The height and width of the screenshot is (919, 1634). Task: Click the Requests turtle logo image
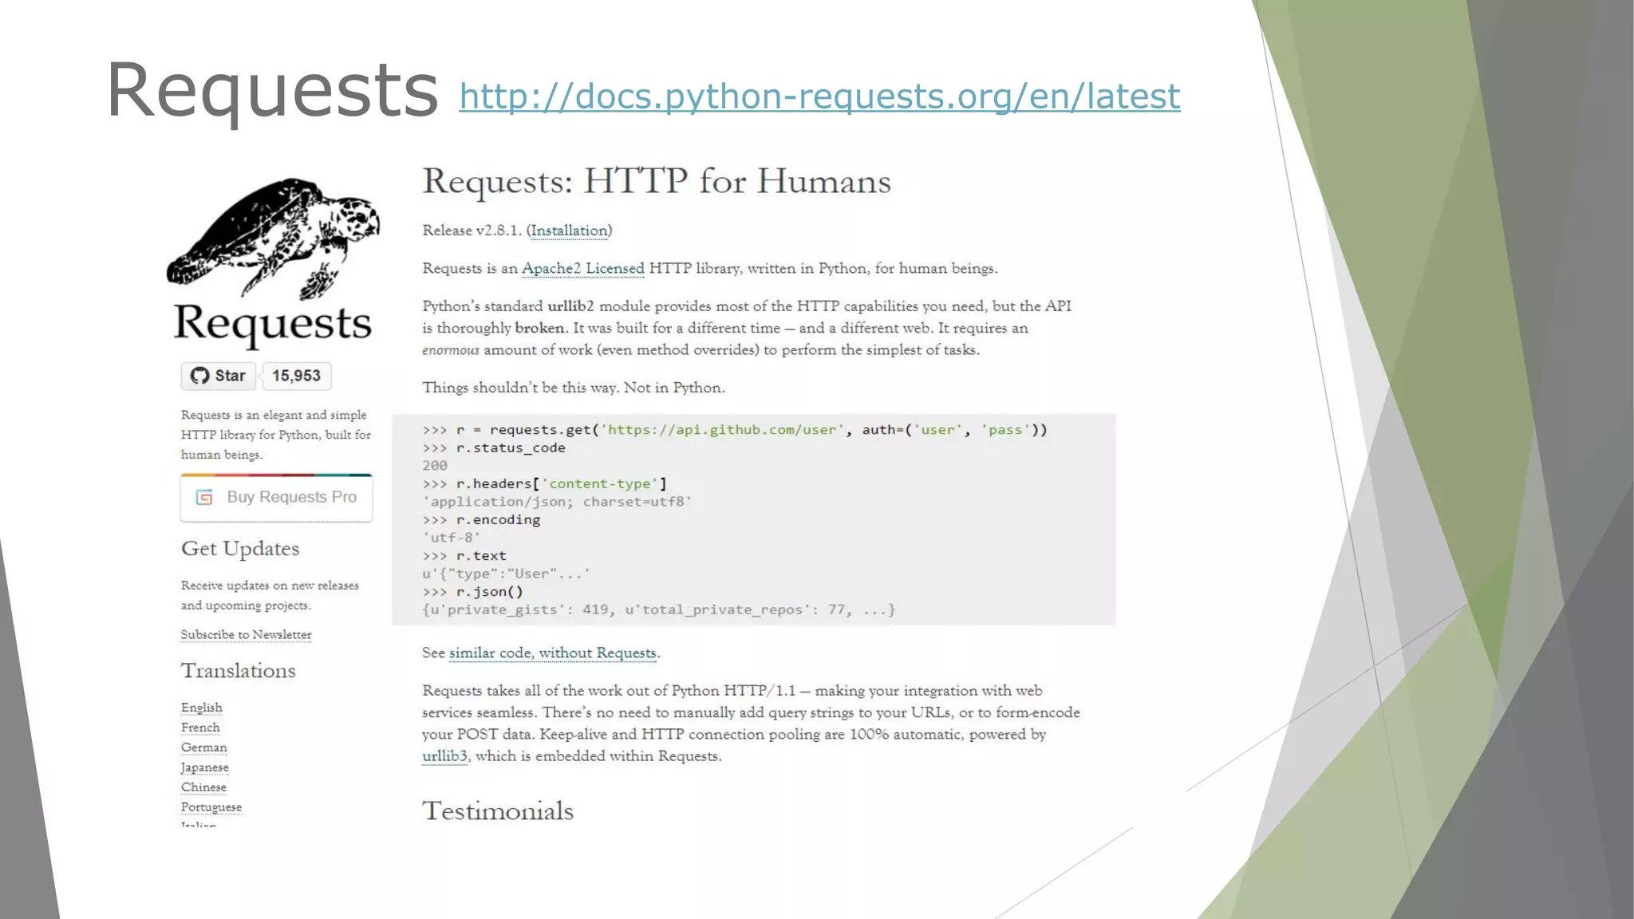pos(273,238)
